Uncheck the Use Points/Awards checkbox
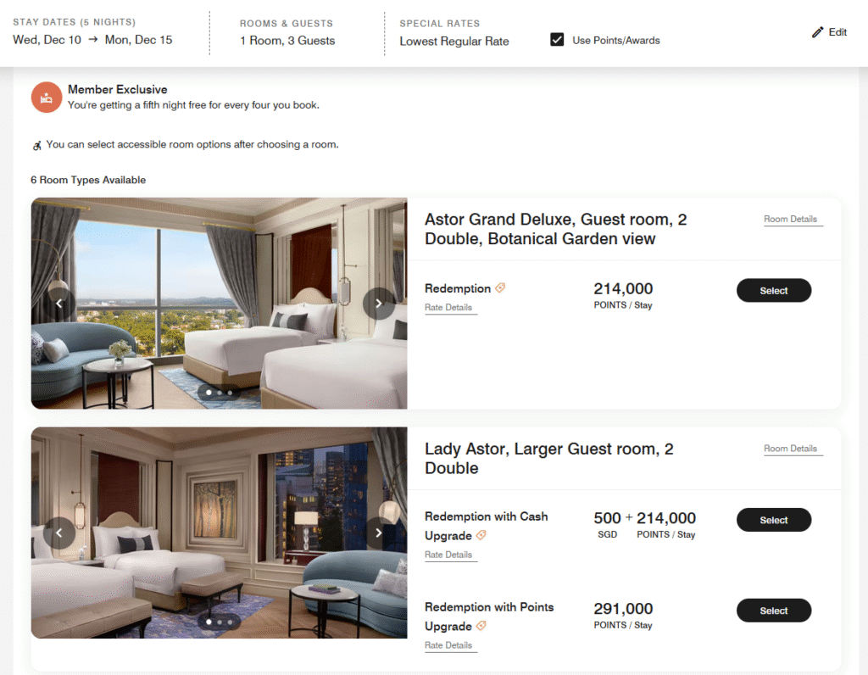The width and height of the screenshot is (868, 675). tap(557, 40)
